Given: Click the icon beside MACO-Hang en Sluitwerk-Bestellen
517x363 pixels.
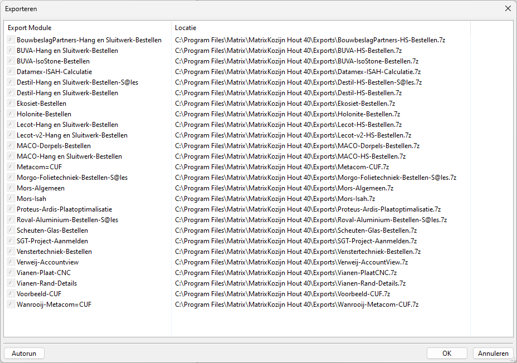Looking at the screenshot, I should tap(11, 156).
